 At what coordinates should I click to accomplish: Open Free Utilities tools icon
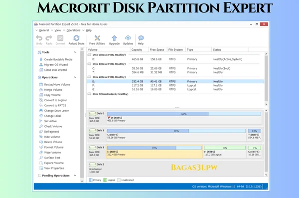(97, 38)
